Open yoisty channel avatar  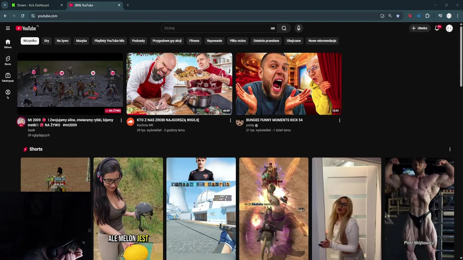coord(240,122)
